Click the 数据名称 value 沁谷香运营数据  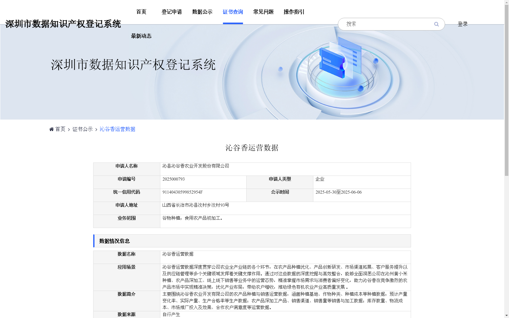[x=178, y=254]
